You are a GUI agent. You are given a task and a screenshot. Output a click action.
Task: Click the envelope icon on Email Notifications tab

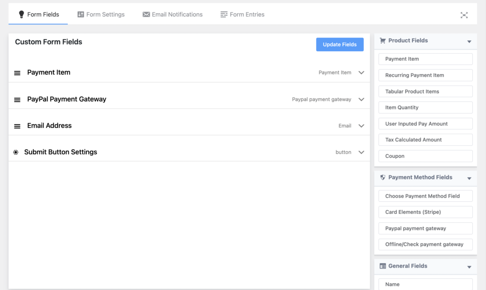click(x=145, y=14)
